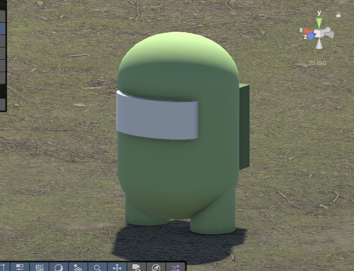Click the red X axis cone on the gizmo
Viewport: 354px width, 271px height.
[x=309, y=31]
